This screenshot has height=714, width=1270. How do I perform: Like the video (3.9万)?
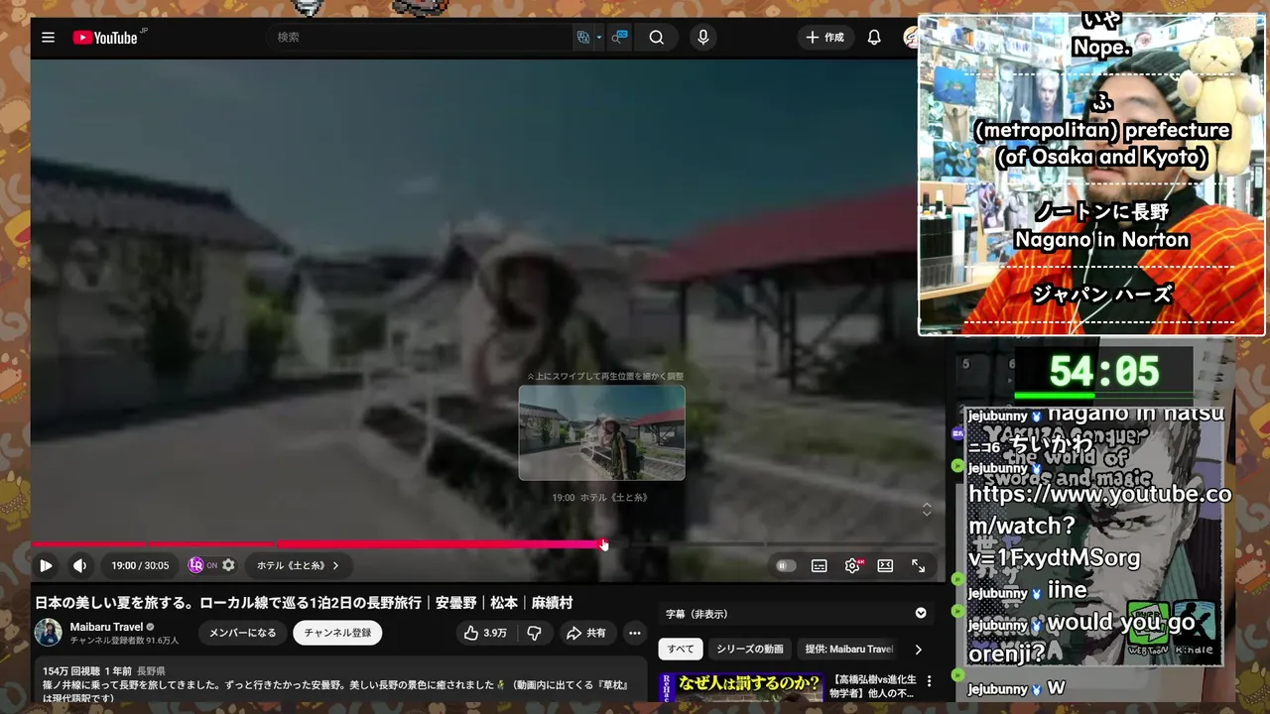pyautogui.click(x=485, y=633)
